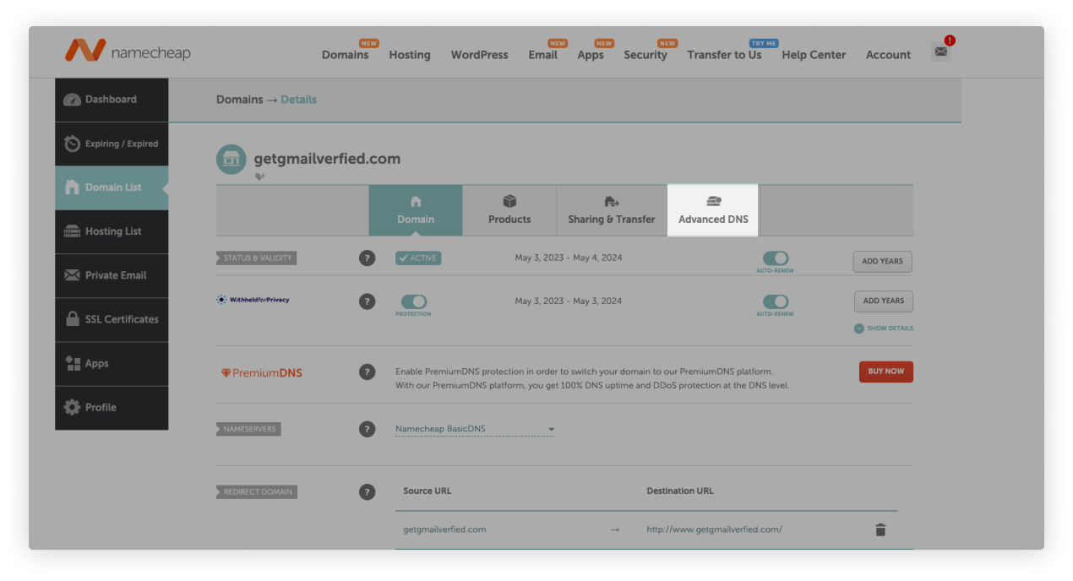Image resolution: width=1073 pixels, height=581 pixels.
Task: Switch to the Products tab
Action: tap(509, 210)
